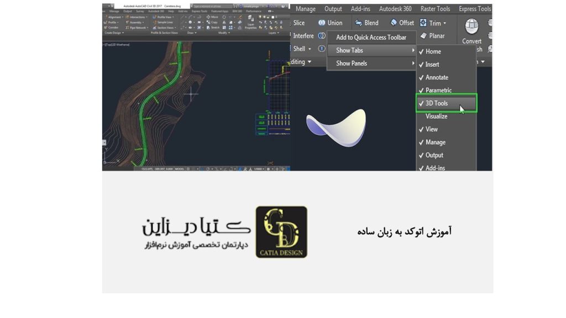Uncheck the Parametric tab entry

point(438,91)
